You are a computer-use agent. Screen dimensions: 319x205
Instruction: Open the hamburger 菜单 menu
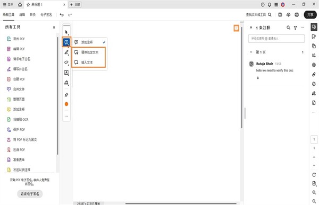[8, 4]
